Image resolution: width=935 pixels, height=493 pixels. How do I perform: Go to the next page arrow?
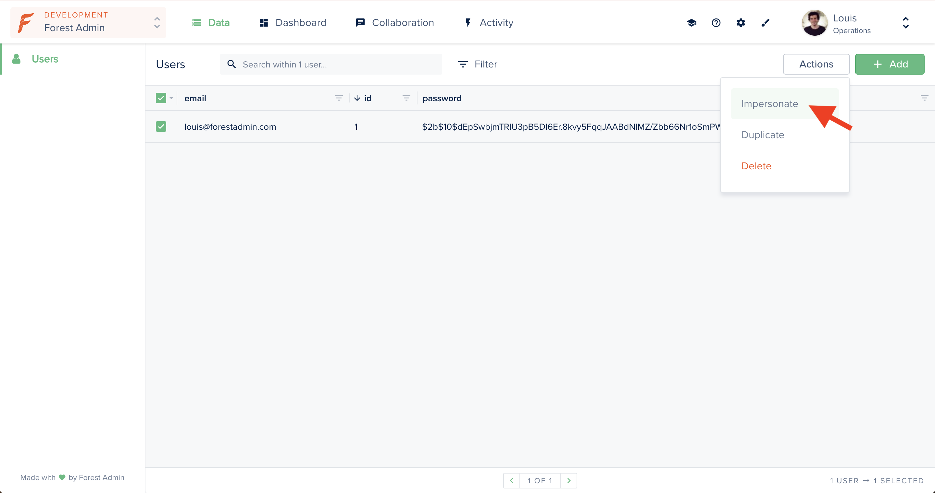(569, 480)
